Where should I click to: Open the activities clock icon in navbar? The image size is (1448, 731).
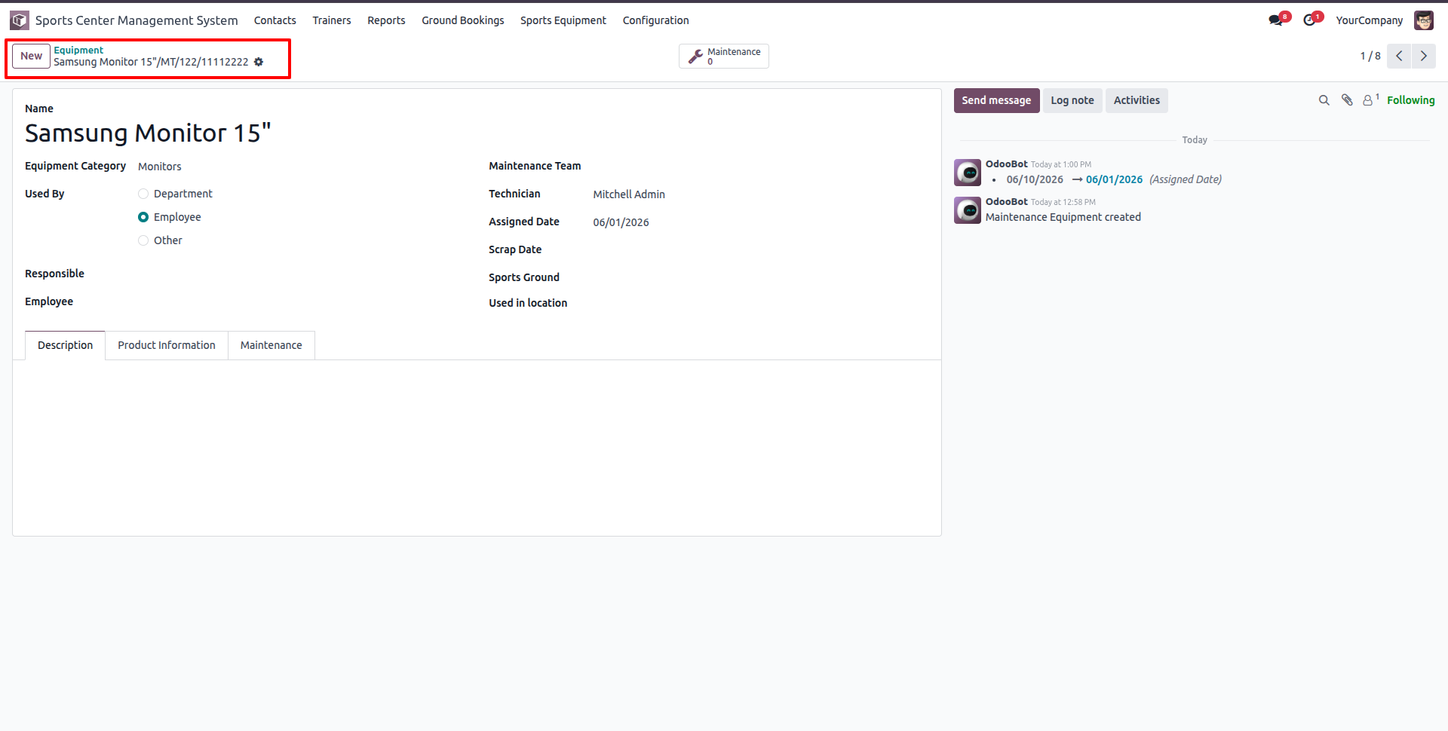click(1310, 20)
